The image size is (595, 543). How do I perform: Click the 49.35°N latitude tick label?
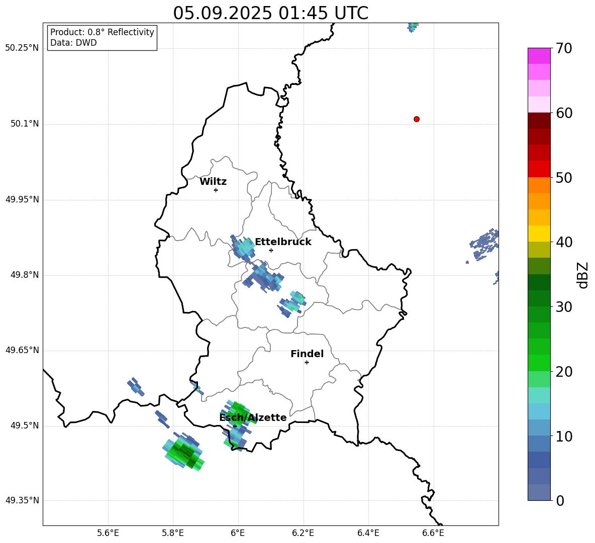22,500
